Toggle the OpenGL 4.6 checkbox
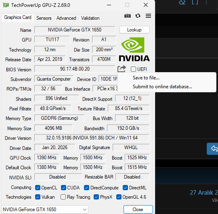The image size is (218, 214). point(119,197)
